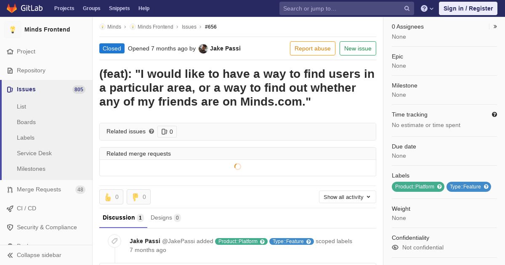The image size is (505, 265).
Task: Click the Jake Passi name in activity note
Action: click(145, 241)
